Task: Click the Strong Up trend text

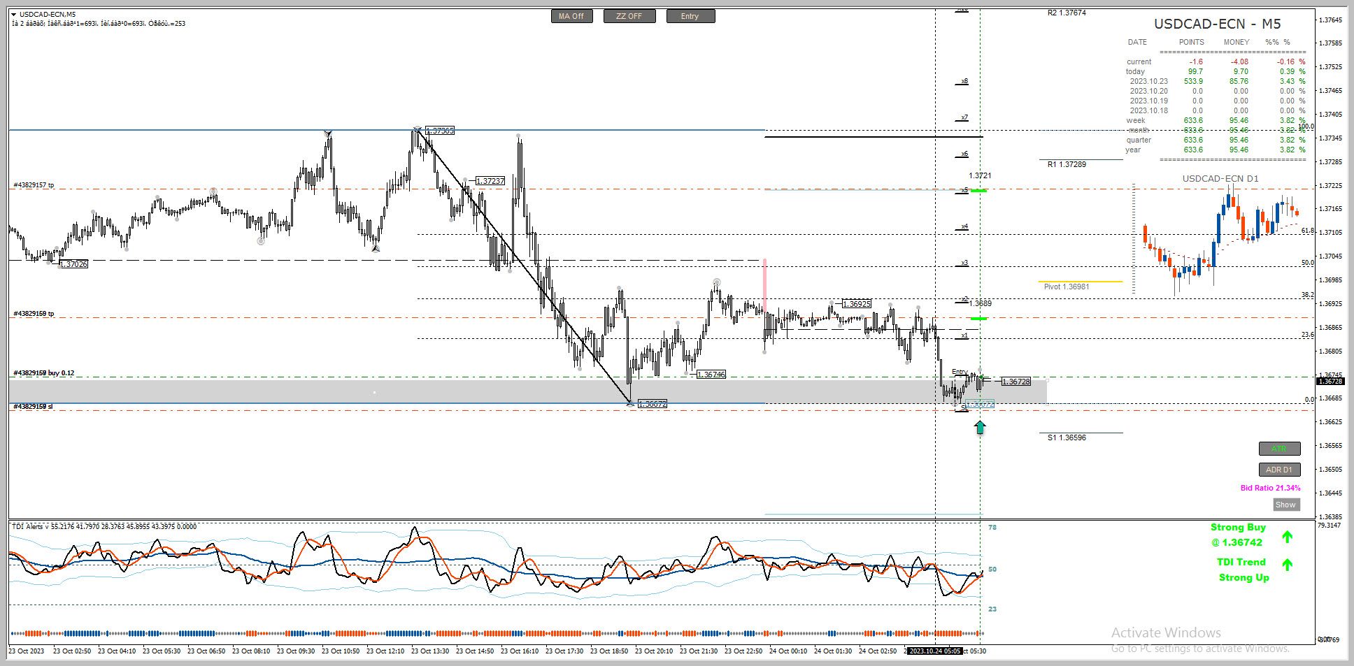Action: [1243, 577]
